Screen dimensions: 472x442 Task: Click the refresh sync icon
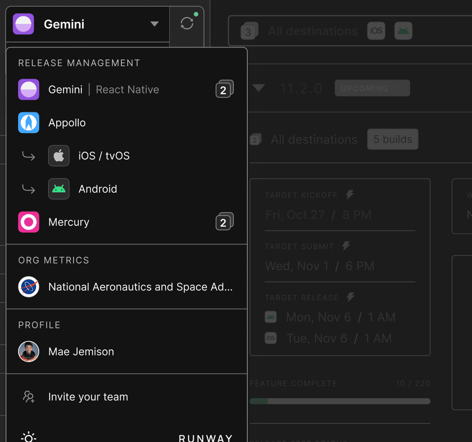[187, 24]
